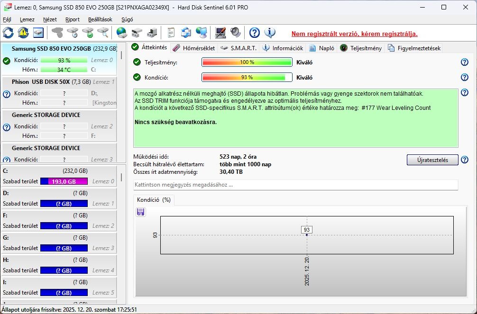This screenshot has width=477, height=314.
Task: Select Phison USB DISK 50X in disk list
Action: (59, 93)
